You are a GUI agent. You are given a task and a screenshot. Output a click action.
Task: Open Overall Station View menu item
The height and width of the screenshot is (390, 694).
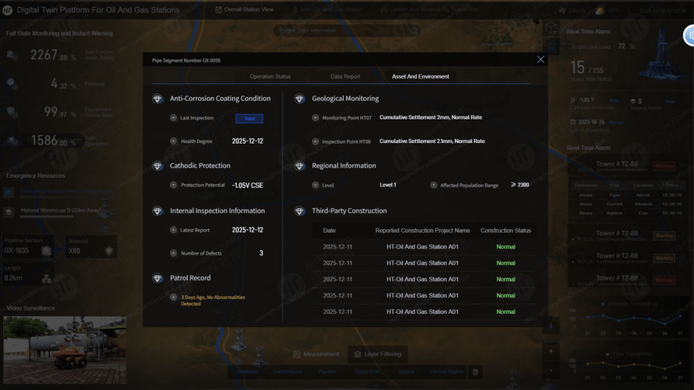(244, 9)
